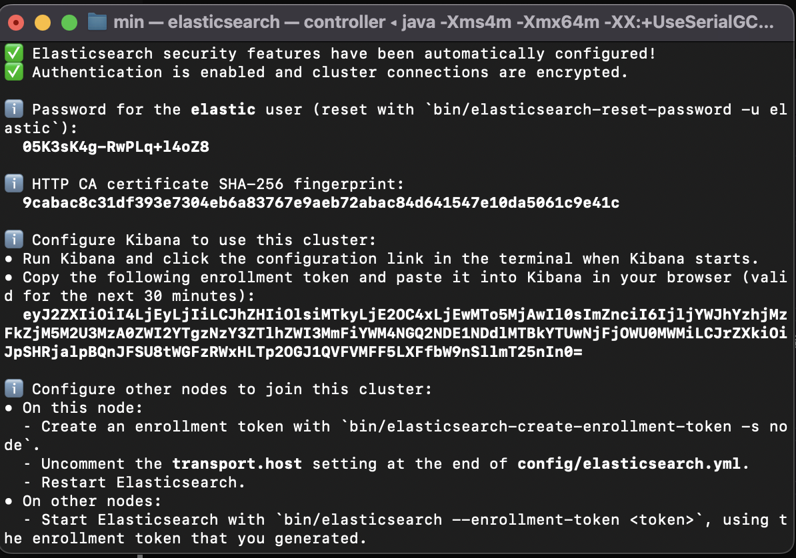Viewport: 796px width, 558px height.
Task: Click the bold transport.host setting text
Action: point(237,463)
